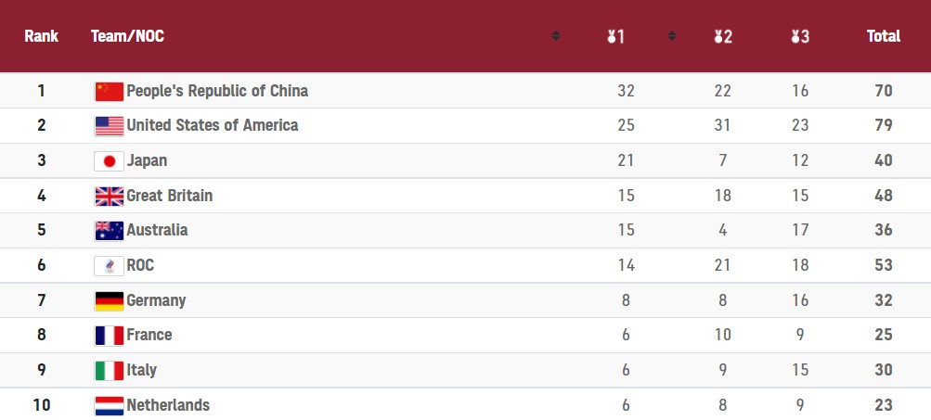
Task: Click the Japan flag icon
Action: tap(110, 161)
